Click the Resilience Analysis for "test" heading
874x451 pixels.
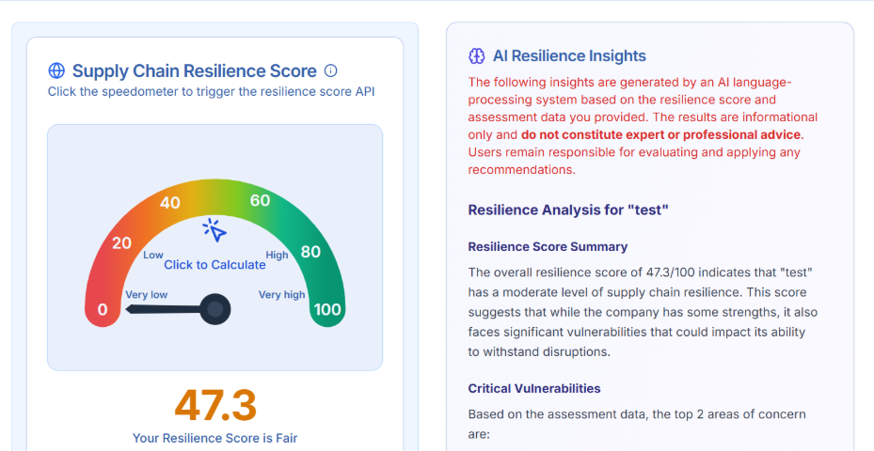coord(567,210)
